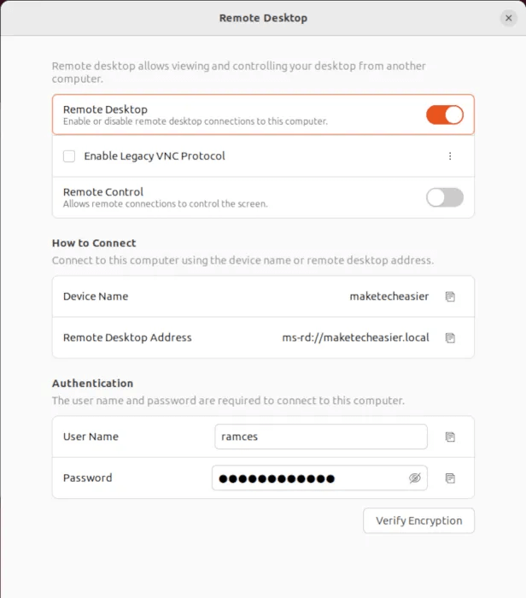The image size is (526, 598).
Task: Click the Remote Desktop row title text
Action: coord(105,109)
